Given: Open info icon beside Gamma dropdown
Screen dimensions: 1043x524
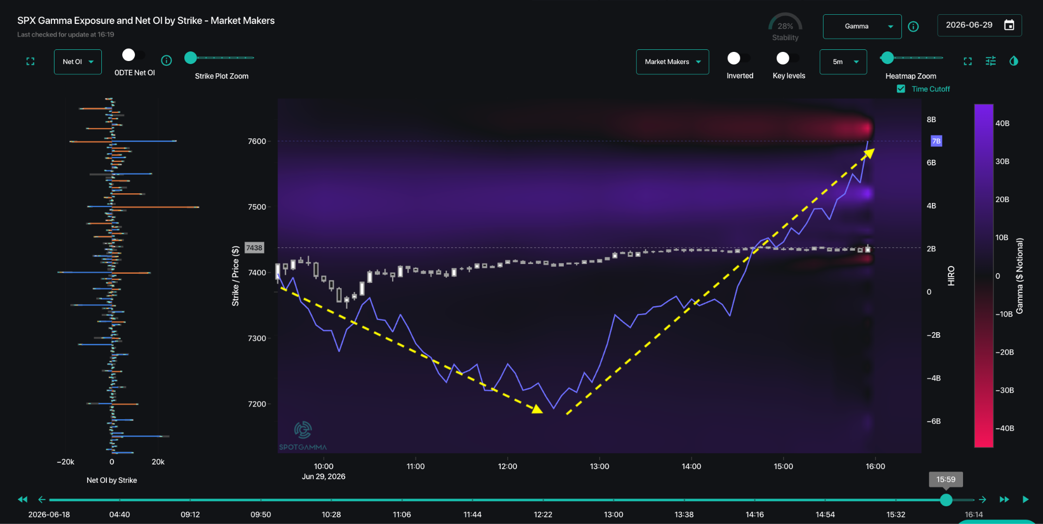Looking at the screenshot, I should [x=914, y=26].
